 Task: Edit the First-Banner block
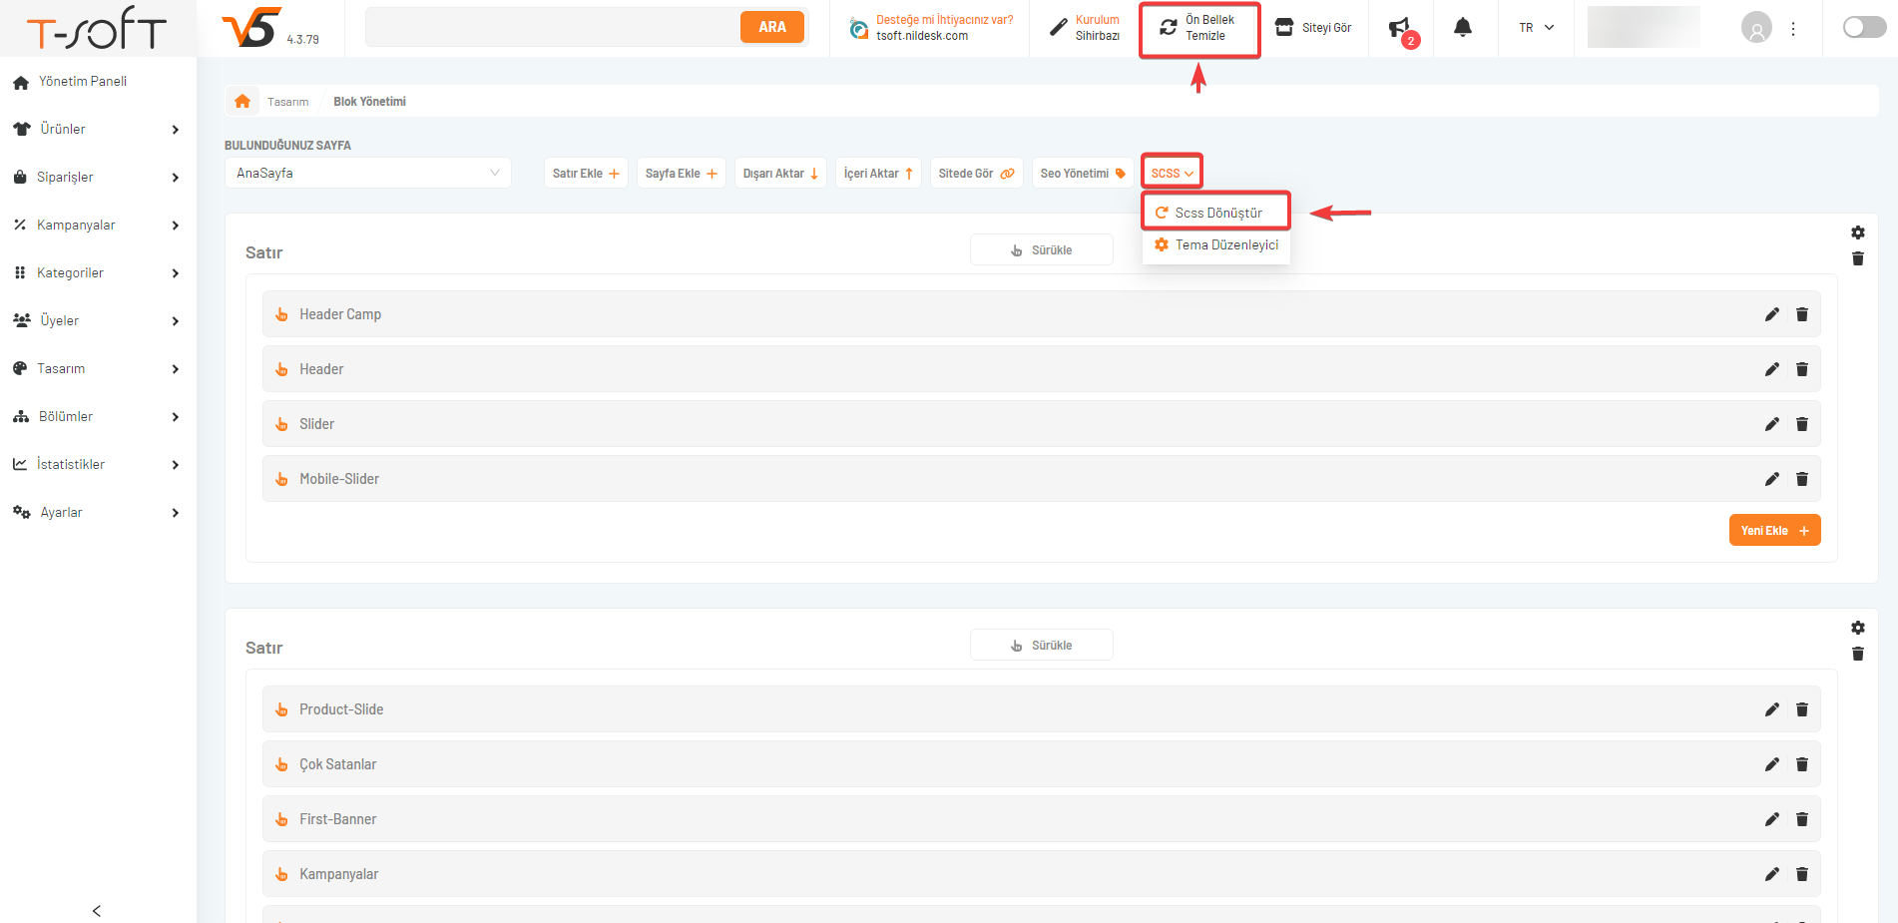pos(1771,819)
